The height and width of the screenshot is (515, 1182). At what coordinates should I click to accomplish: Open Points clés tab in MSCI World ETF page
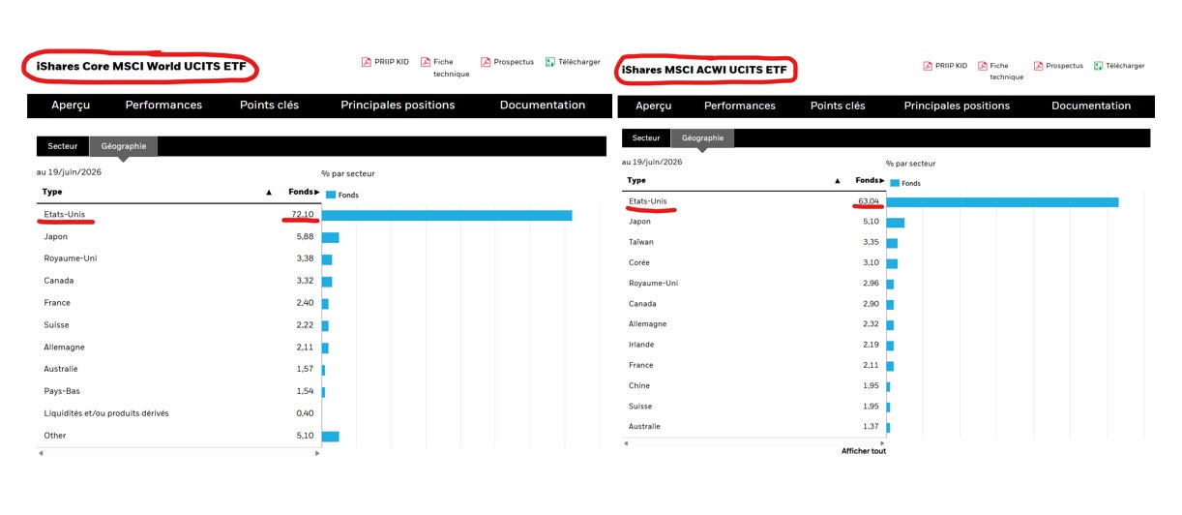coord(269,105)
